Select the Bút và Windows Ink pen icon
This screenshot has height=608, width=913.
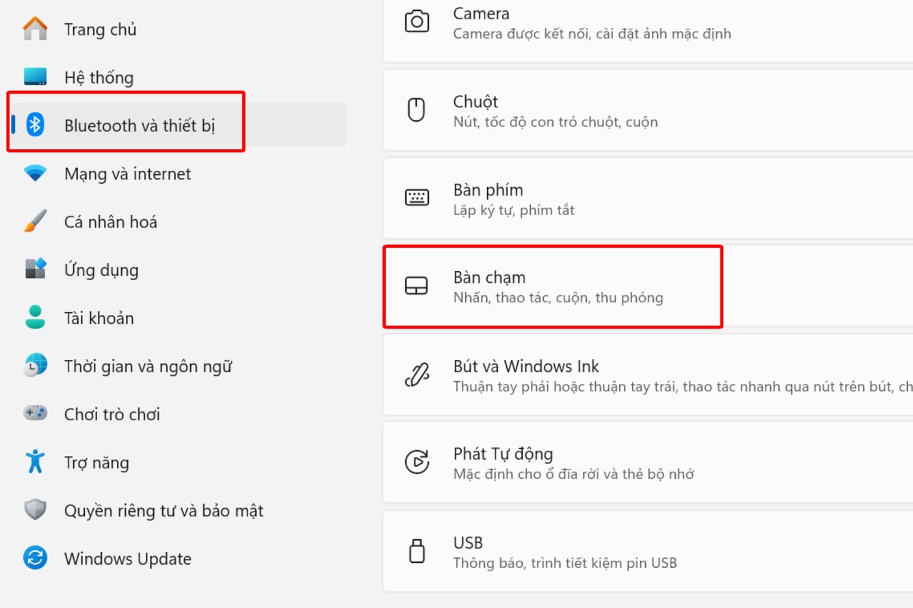[417, 375]
